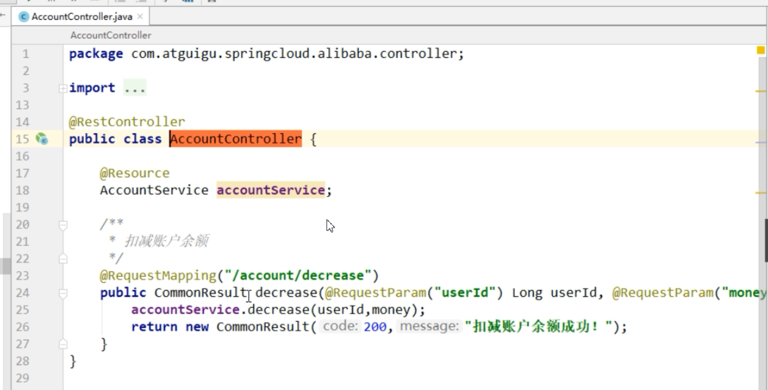Select the AccountController breadcrumb above the code

click(111, 35)
